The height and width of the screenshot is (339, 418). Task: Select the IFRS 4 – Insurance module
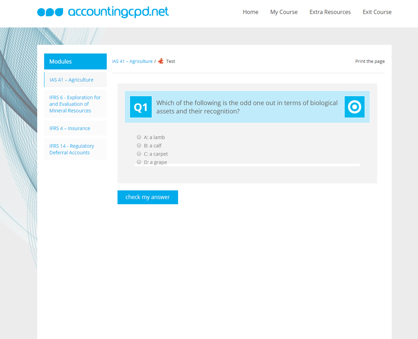(x=70, y=128)
